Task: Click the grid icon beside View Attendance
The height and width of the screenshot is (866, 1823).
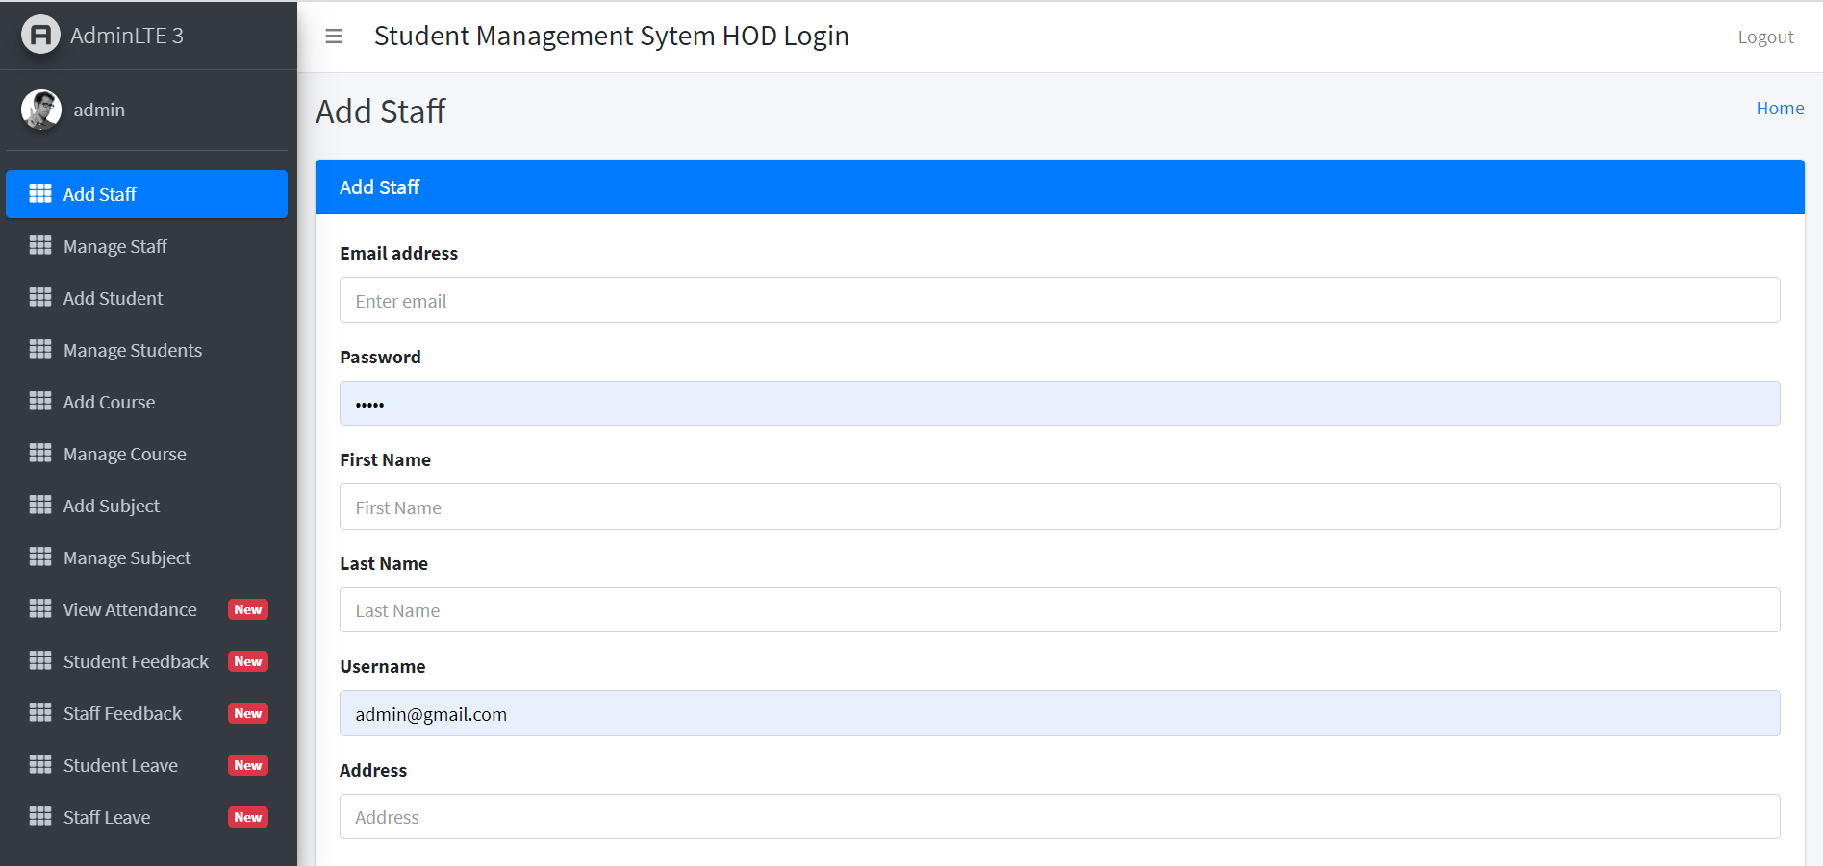Action: click(40, 609)
